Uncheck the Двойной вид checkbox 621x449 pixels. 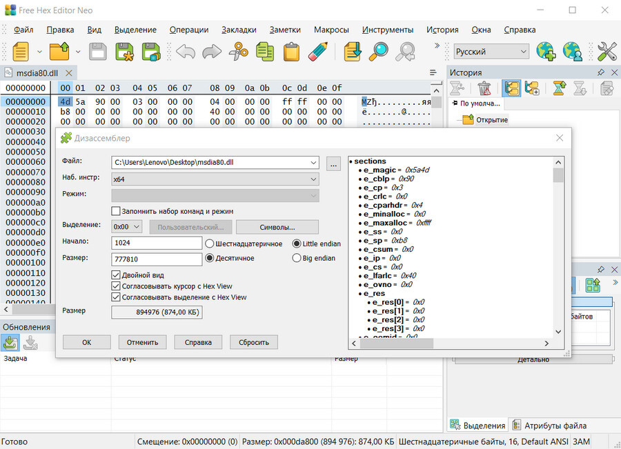[x=116, y=275]
